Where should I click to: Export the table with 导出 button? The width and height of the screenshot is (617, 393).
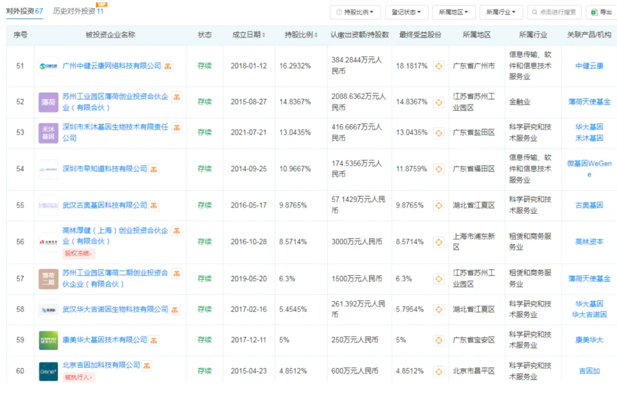pyautogui.click(x=601, y=12)
